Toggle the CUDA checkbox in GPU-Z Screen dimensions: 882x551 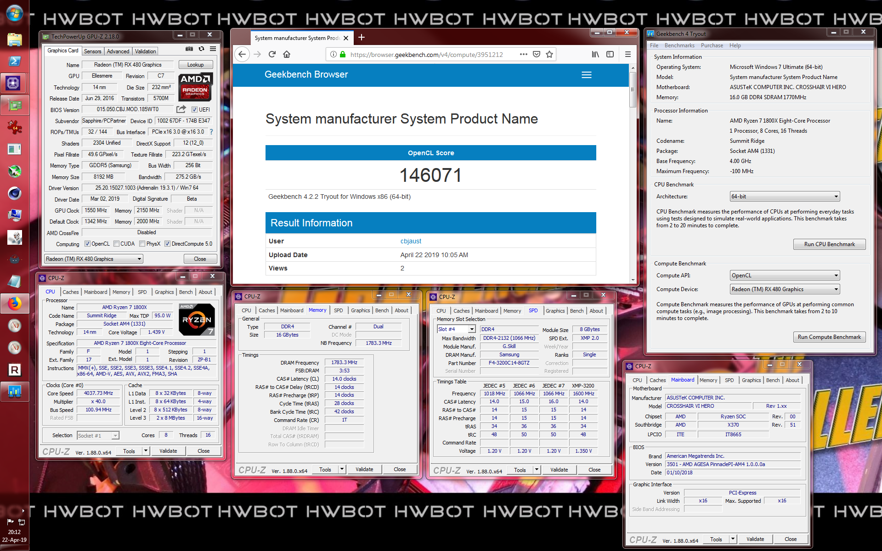click(x=117, y=244)
